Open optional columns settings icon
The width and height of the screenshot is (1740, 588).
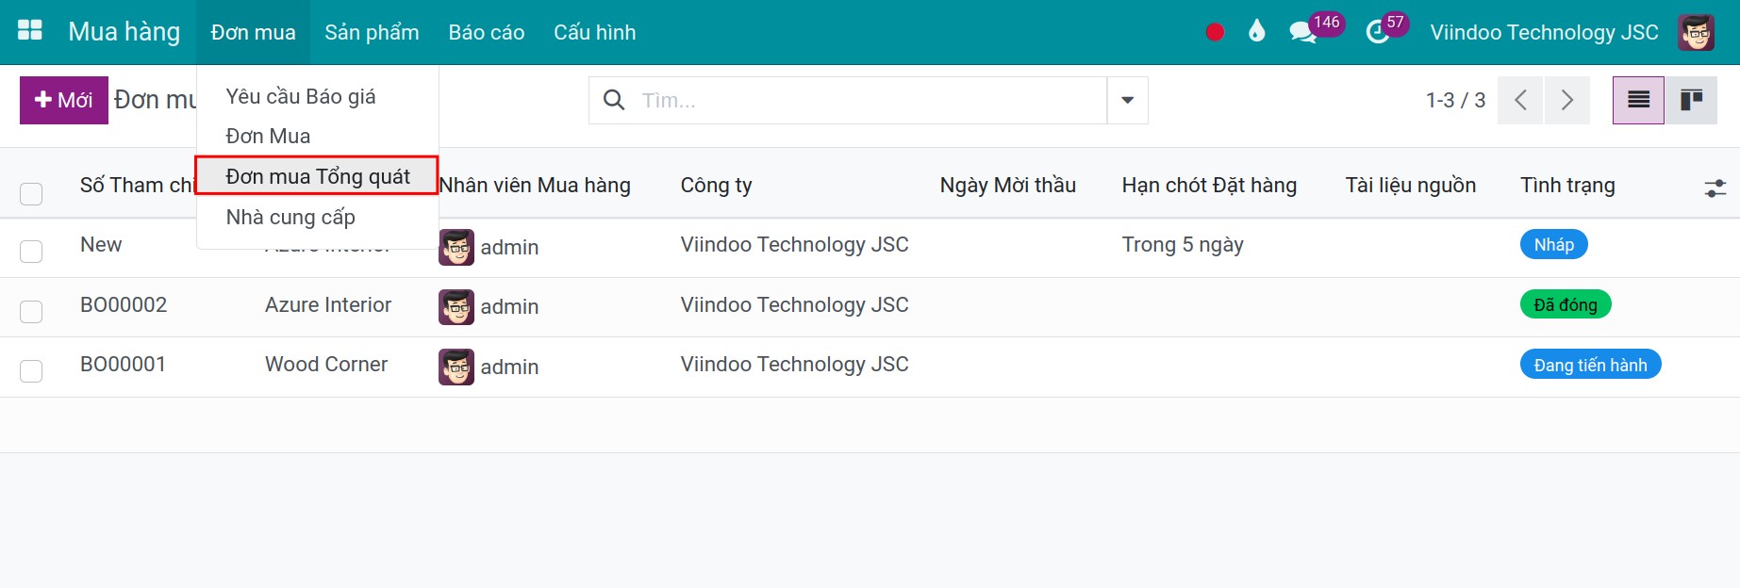pyautogui.click(x=1715, y=188)
